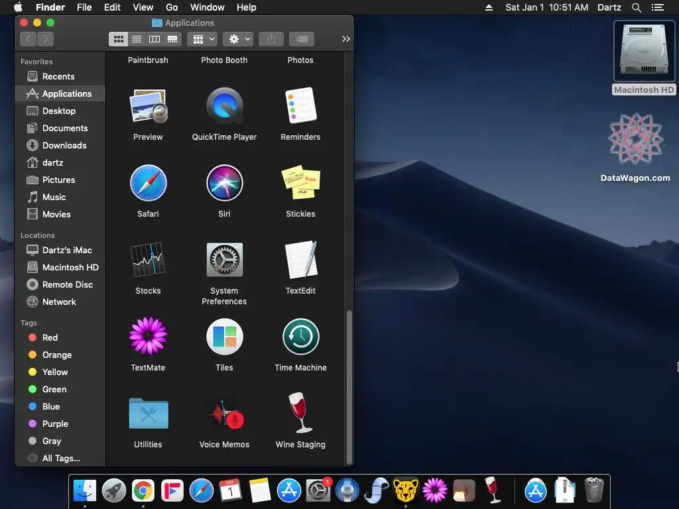Open the Window menu
679x509 pixels.
[x=208, y=7]
